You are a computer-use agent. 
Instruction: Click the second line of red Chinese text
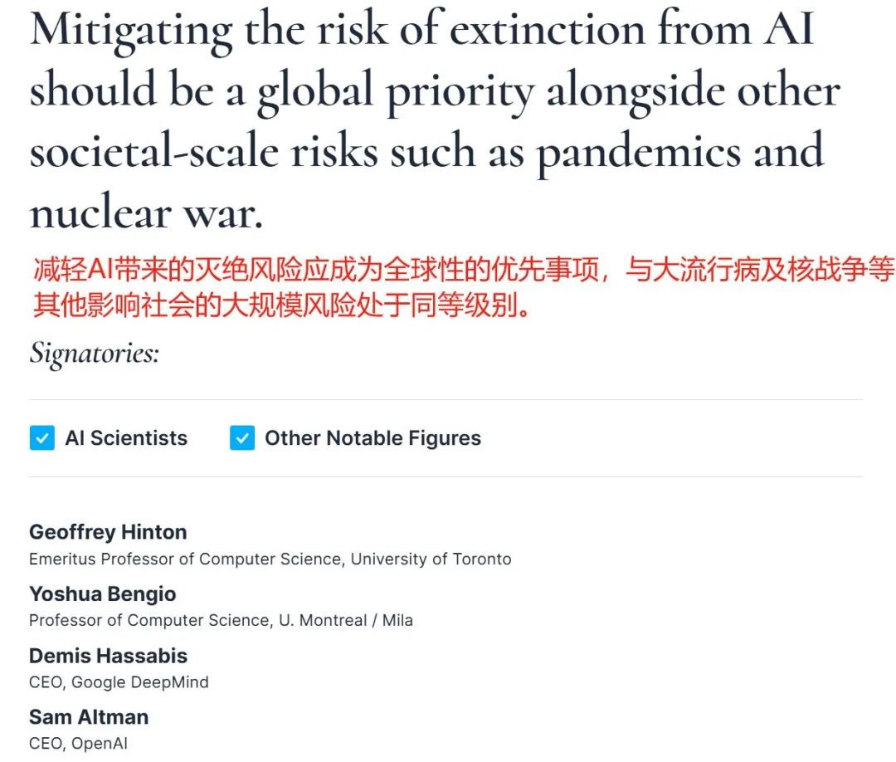click(280, 305)
